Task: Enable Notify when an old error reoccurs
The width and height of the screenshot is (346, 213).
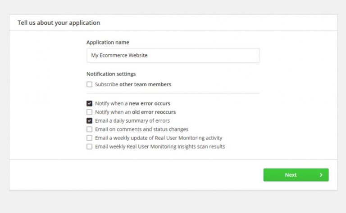Action: [89, 112]
